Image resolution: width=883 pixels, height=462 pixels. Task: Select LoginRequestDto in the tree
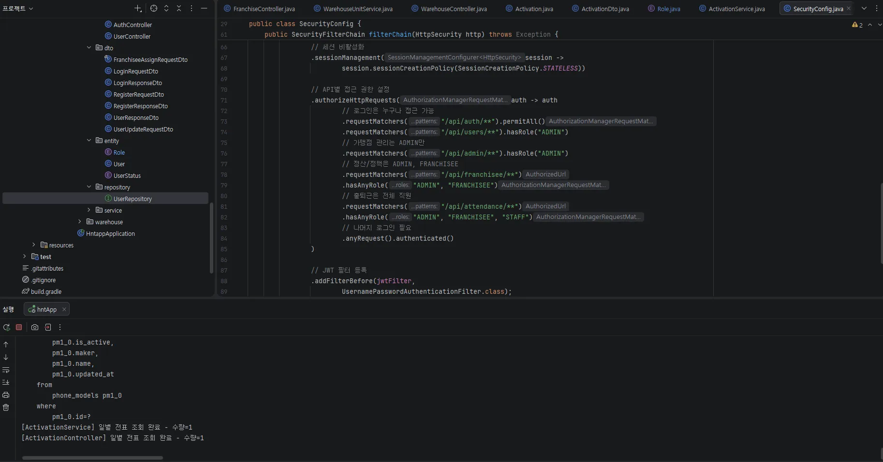(131, 71)
